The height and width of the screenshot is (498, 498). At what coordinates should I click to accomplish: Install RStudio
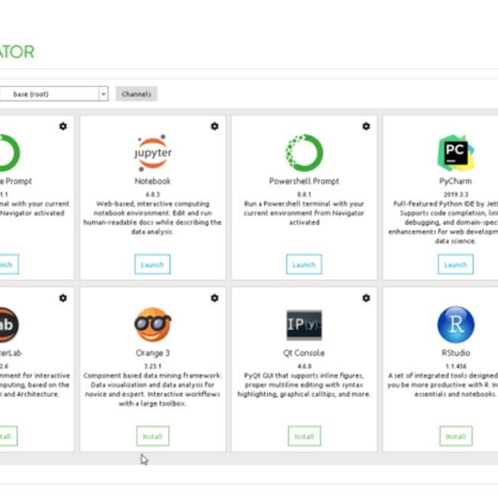[456, 437]
